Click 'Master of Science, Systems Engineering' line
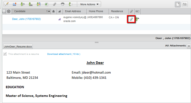This screenshot has height=103, width=191. click(37, 96)
